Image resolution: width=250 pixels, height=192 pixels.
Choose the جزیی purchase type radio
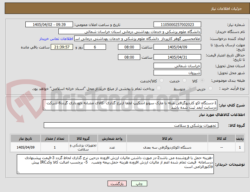210,88
